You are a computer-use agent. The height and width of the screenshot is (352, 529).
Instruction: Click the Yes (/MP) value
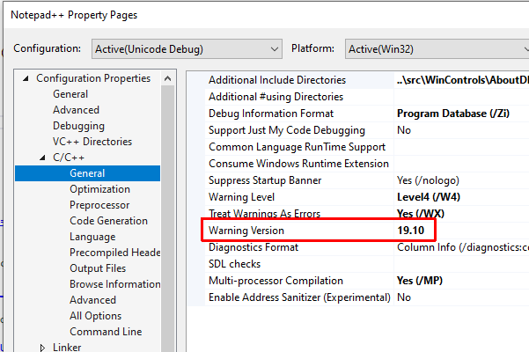tap(420, 281)
